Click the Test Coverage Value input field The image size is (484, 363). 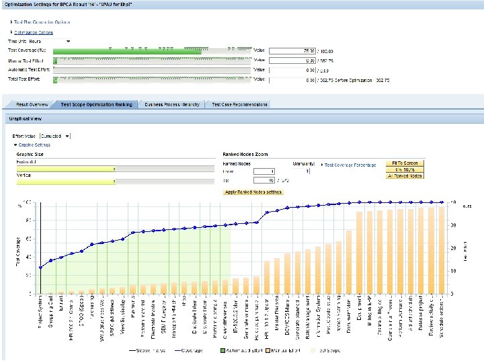tap(292, 51)
